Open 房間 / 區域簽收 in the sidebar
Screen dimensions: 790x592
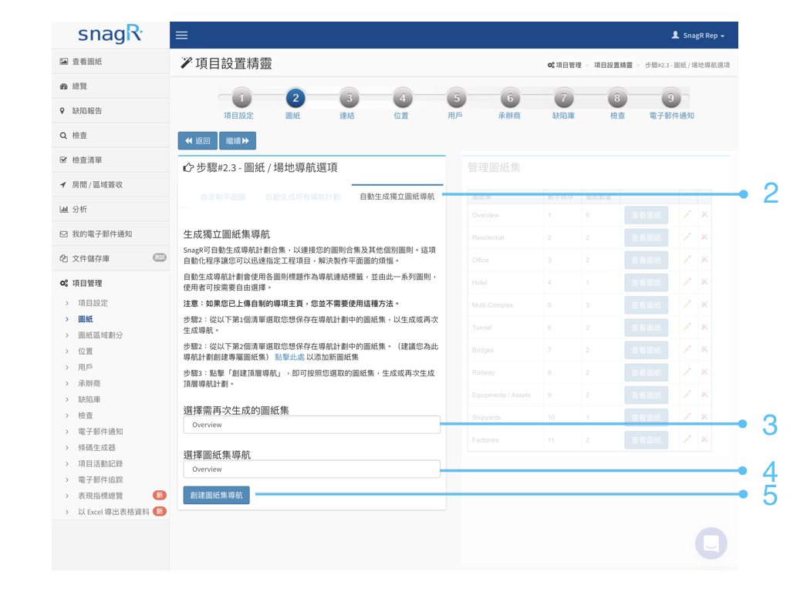click(x=110, y=185)
